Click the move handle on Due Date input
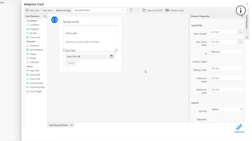Screen dimensions: 252x141 (x=64, y=51)
